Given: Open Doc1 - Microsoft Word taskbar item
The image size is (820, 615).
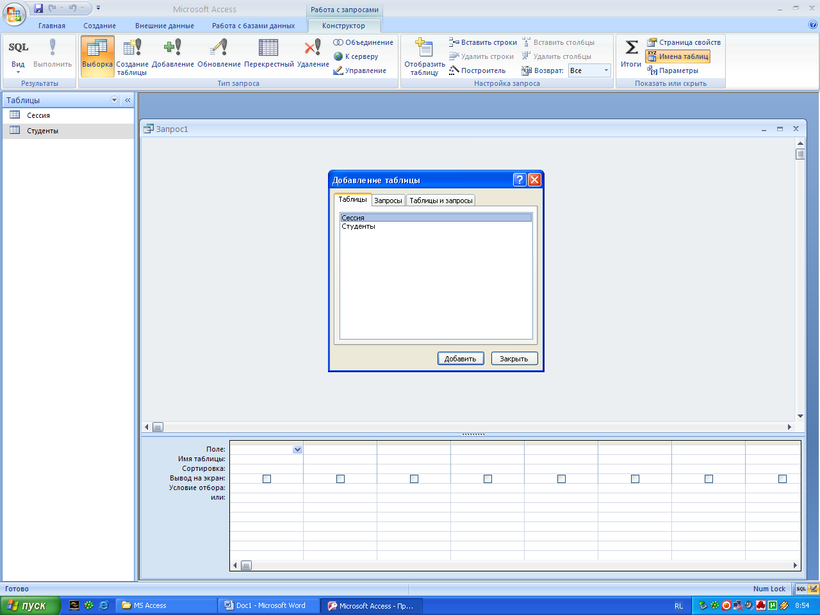Looking at the screenshot, I should pos(269,605).
